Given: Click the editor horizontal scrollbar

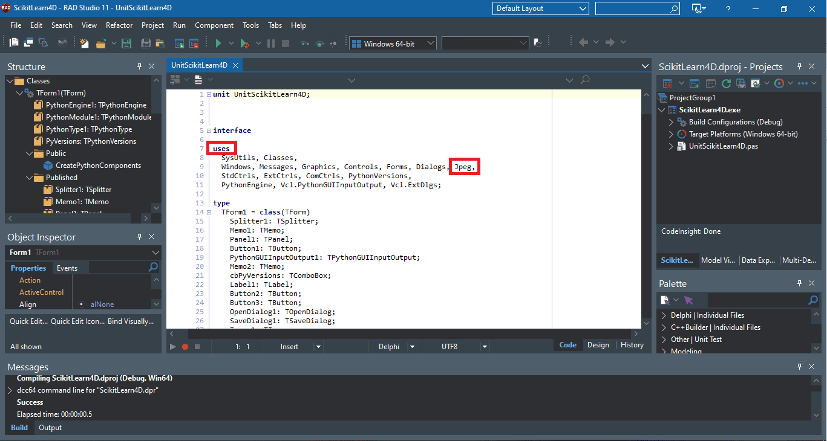Looking at the screenshot, I should pyautogui.click(x=404, y=333).
